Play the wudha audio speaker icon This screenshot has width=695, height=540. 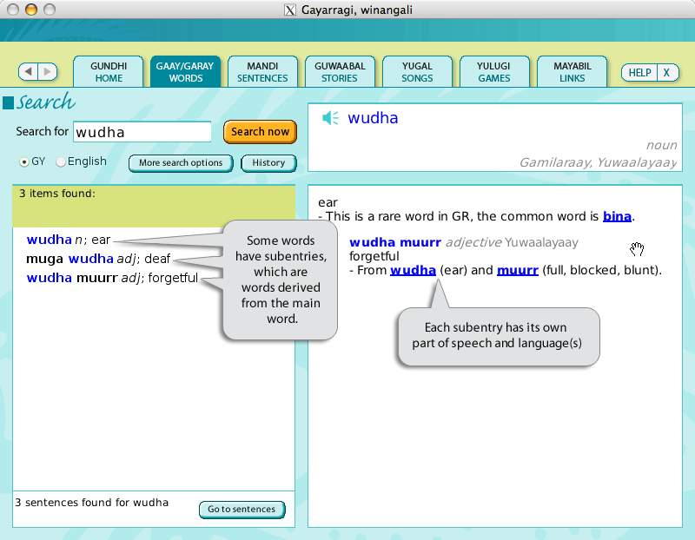330,118
